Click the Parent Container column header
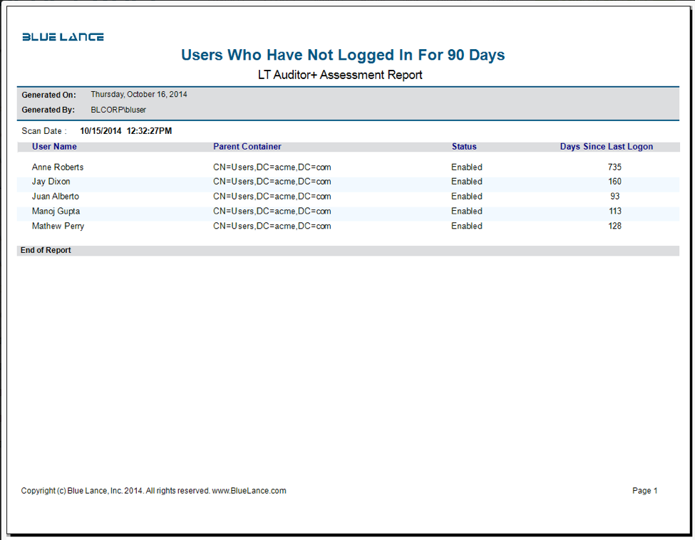This screenshot has height=540, width=695. [x=247, y=147]
